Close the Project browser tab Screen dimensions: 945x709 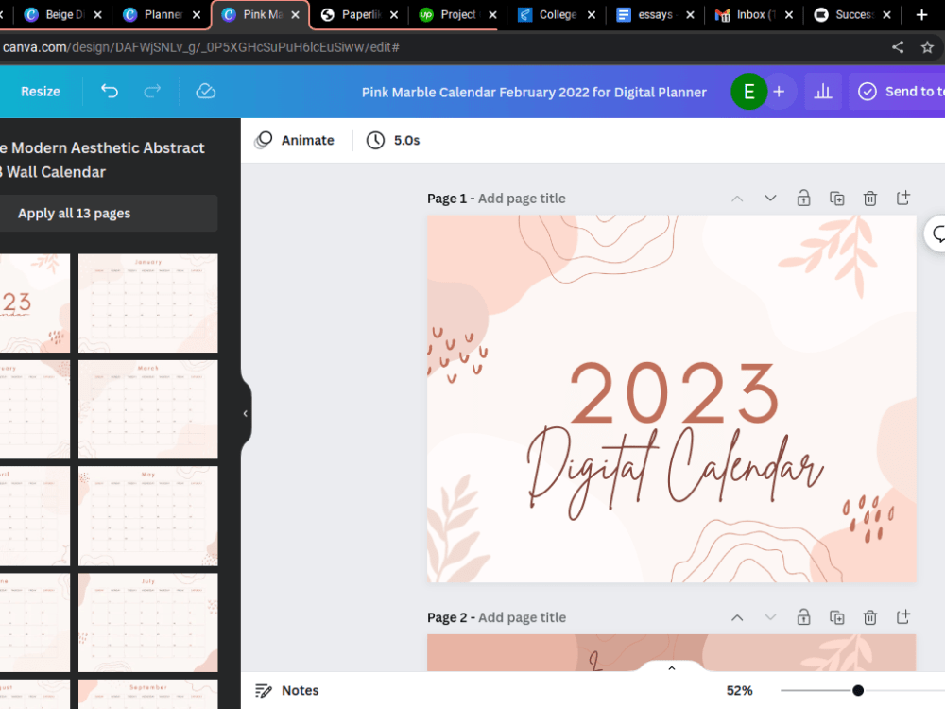coord(492,15)
